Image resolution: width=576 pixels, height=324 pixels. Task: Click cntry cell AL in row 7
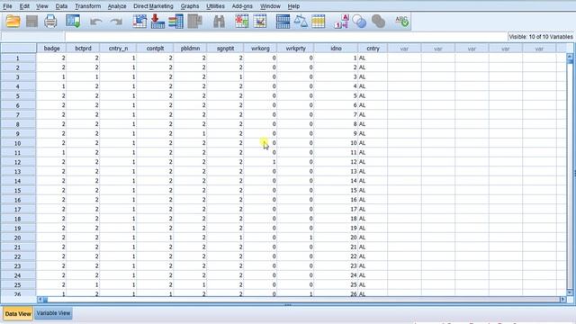(x=373, y=114)
